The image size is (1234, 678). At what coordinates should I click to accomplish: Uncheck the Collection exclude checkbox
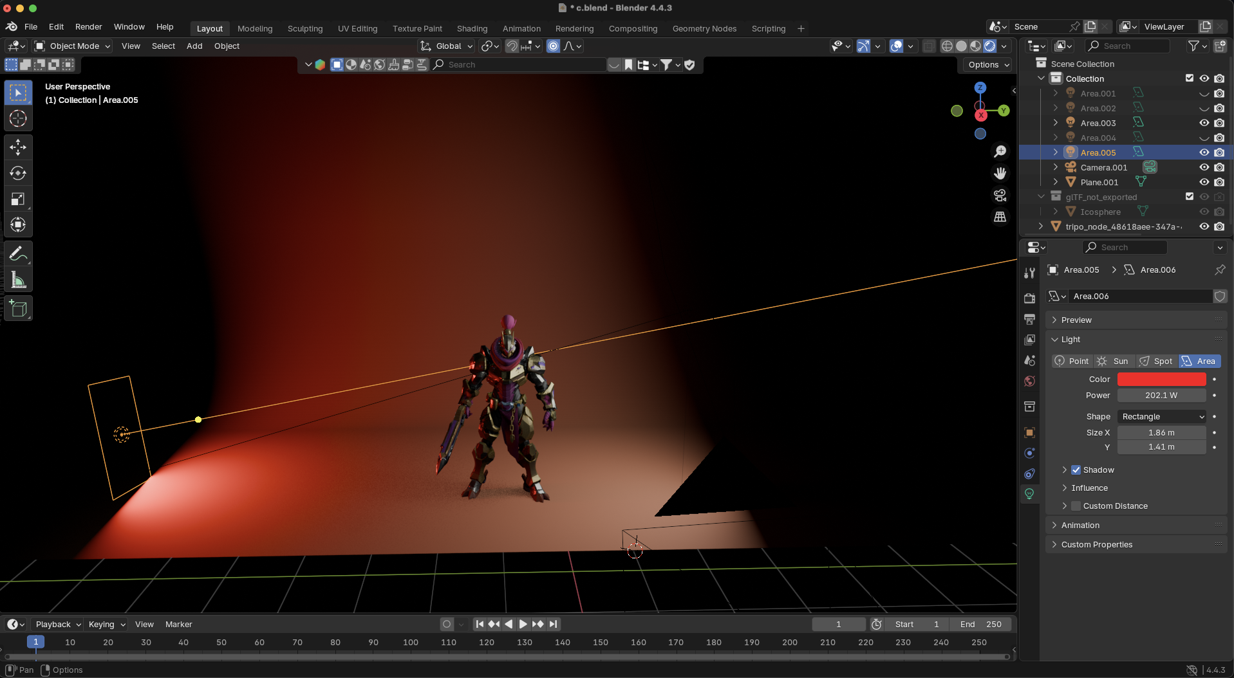pos(1189,78)
